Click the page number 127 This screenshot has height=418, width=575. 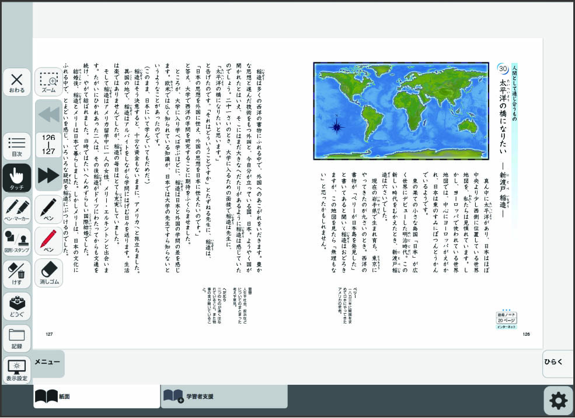point(49,334)
